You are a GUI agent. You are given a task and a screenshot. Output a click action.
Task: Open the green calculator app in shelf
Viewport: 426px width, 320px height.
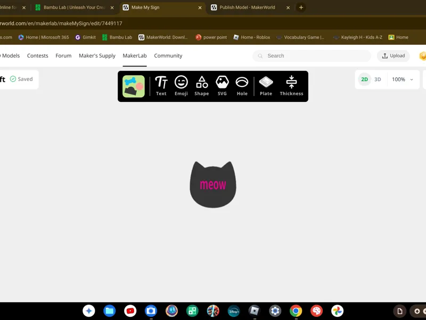pos(192,311)
